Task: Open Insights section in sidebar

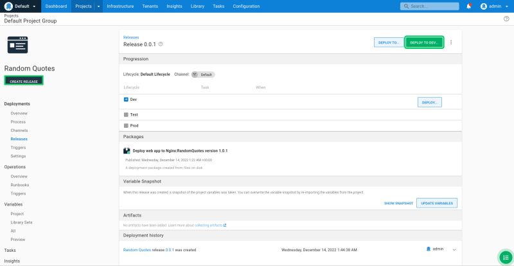Action: click(x=12, y=261)
